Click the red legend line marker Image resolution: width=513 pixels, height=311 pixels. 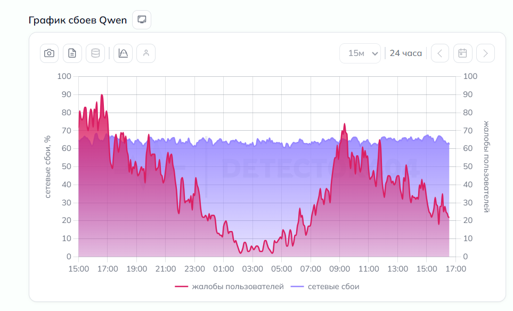(x=182, y=286)
